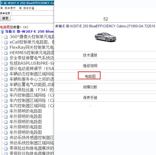Click the computer icon on the 当前 root node

pyautogui.click(x=2, y=32)
